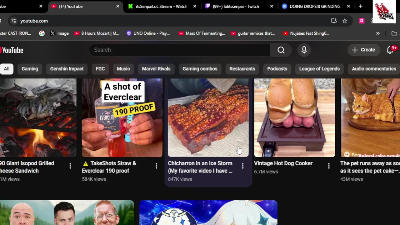Switch to DOING DROPS GRINDING tab

point(316,6)
